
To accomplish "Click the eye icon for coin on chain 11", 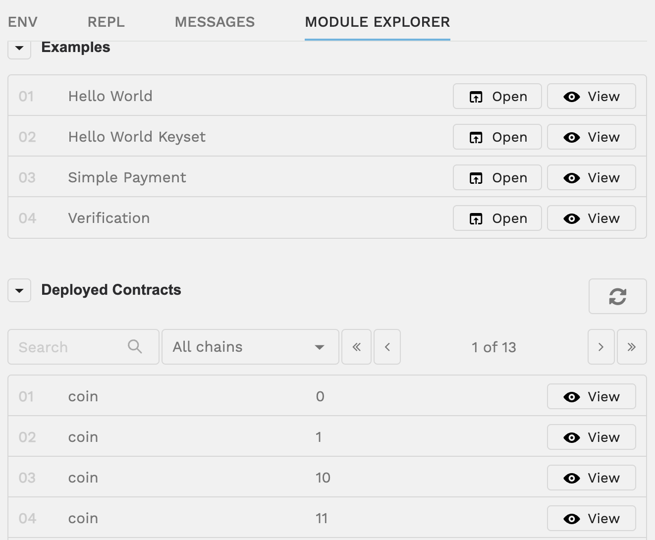I will (573, 518).
